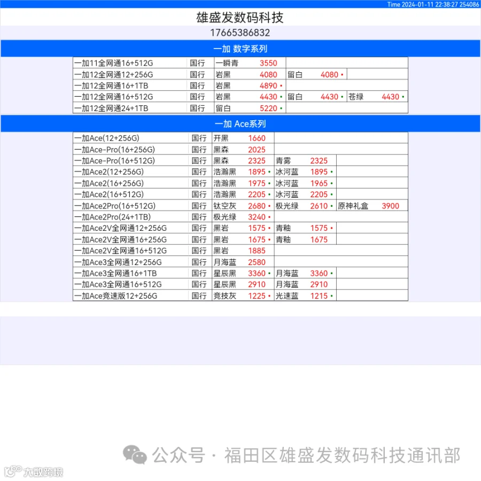Image resolution: width=481 pixels, height=481 pixels.
Task: Select row 一加12全网通12+256G
Action: point(241,74)
